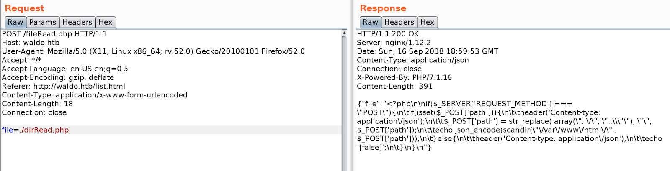Select the request Hex tab
The height and width of the screenshot is (171, 670).
click(x=106, y=22)
